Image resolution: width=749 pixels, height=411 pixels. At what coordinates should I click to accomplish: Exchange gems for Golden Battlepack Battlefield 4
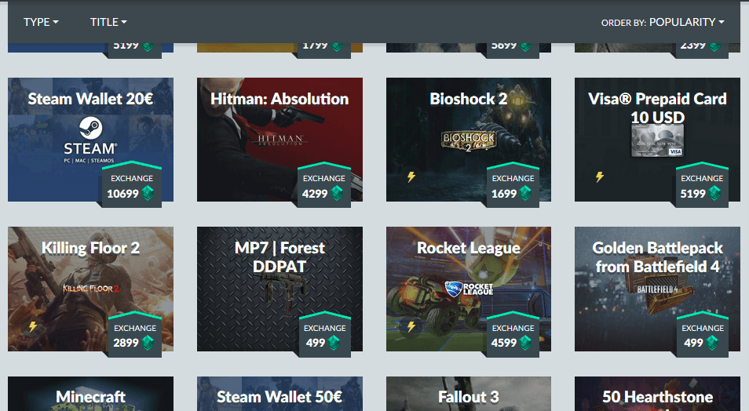(702, 335)
